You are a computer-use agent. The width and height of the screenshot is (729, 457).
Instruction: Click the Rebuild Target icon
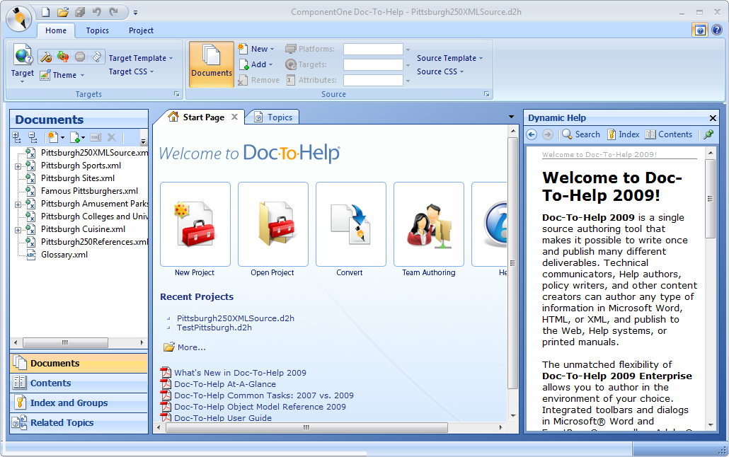tap(63, 57)
